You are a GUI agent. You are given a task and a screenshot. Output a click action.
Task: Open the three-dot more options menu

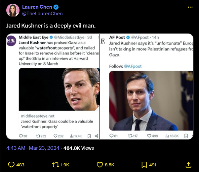coord(190,7)
